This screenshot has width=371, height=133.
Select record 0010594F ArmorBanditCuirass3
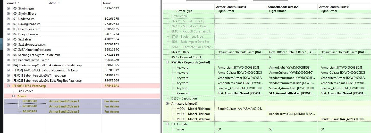pos(82,111)
